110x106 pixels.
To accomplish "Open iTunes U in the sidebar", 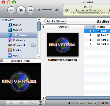I will 19,45.
